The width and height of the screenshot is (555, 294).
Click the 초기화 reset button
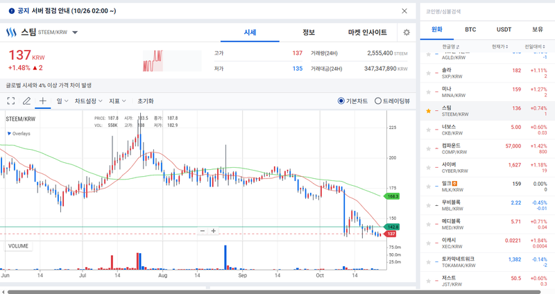pyautogui.click(x=146, y=101)
